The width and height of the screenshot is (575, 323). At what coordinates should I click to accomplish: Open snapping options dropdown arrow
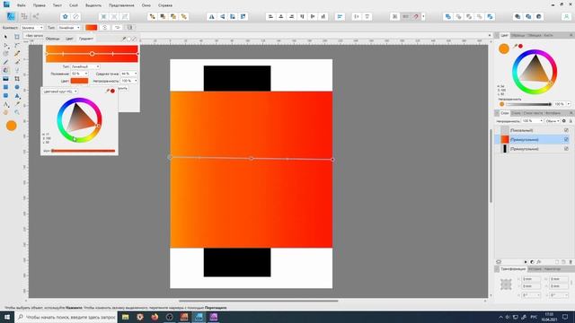point(423,16)
